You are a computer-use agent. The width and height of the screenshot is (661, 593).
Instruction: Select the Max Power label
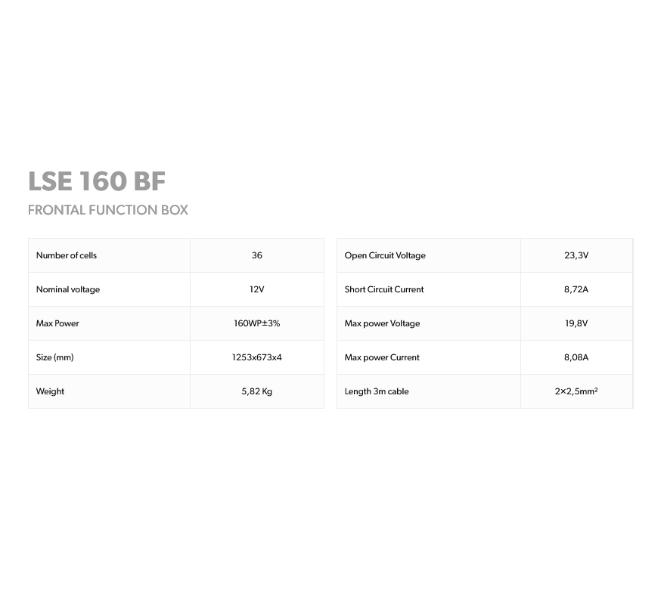[x=57, y=323]
